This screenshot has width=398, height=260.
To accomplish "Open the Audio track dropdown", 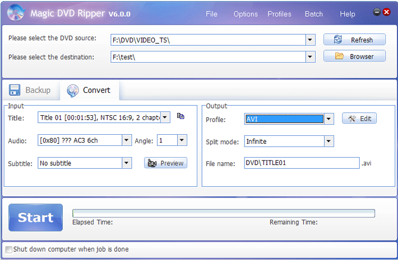I will pyautogui.click(x=126, y=140).
